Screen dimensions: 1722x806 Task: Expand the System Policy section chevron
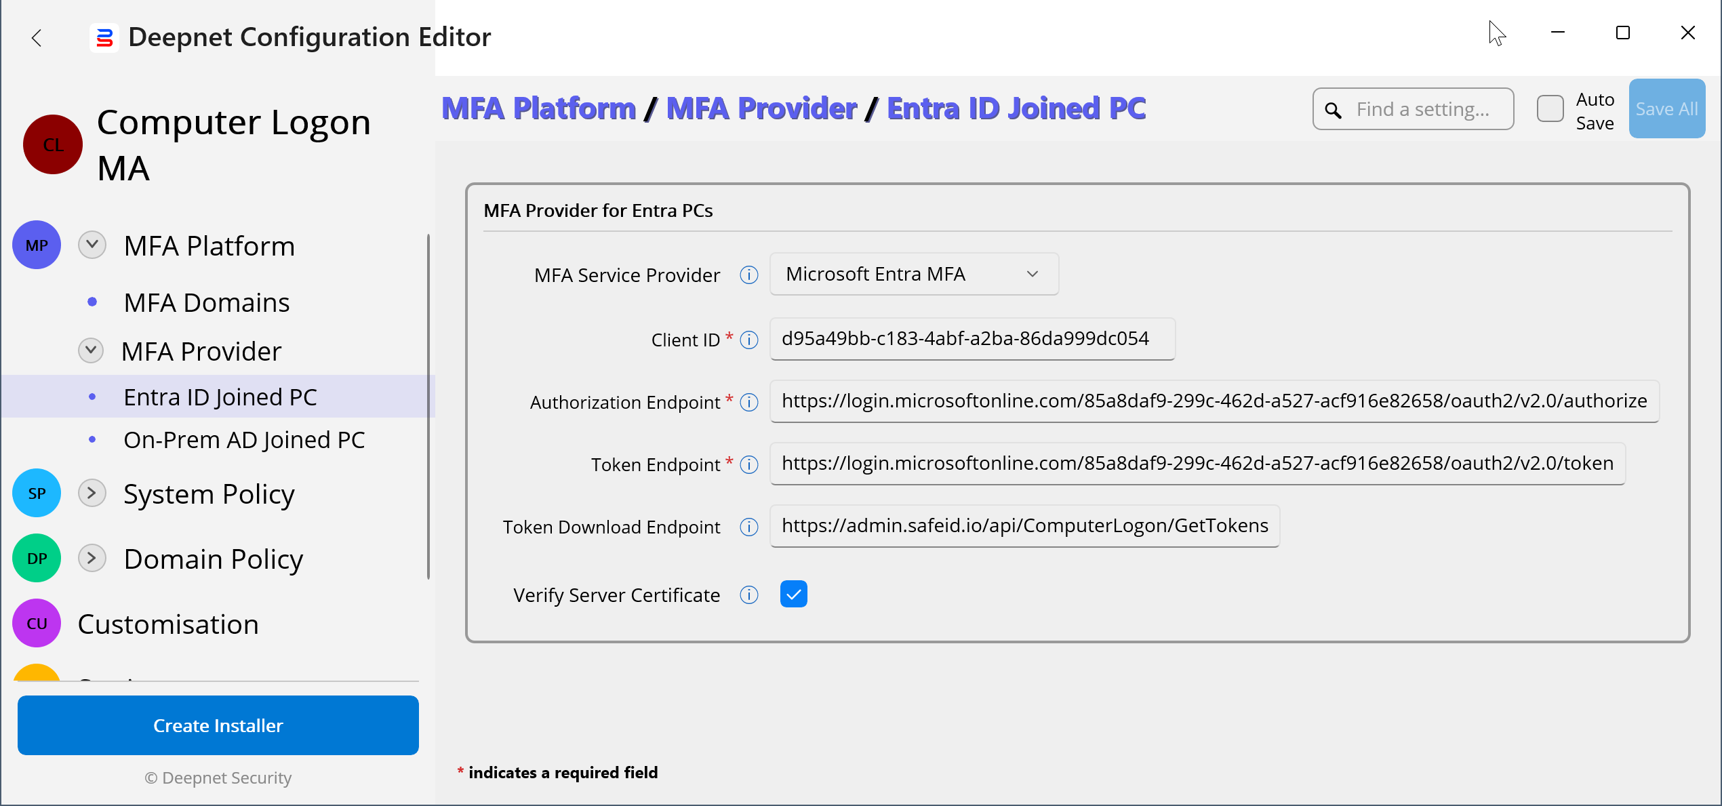(92, 493)
